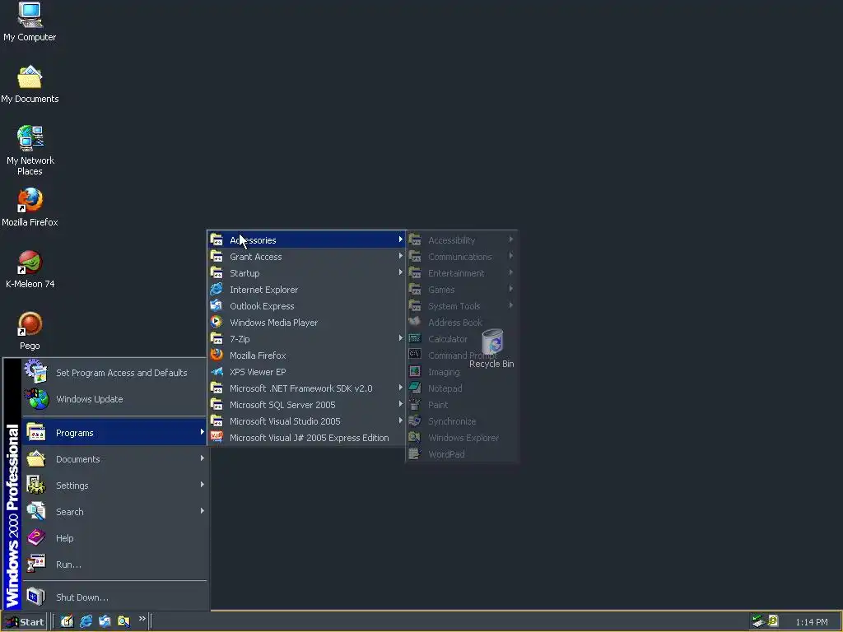
Task: Launch Windows Explorer from Accessories
Action: pos(461,438)
